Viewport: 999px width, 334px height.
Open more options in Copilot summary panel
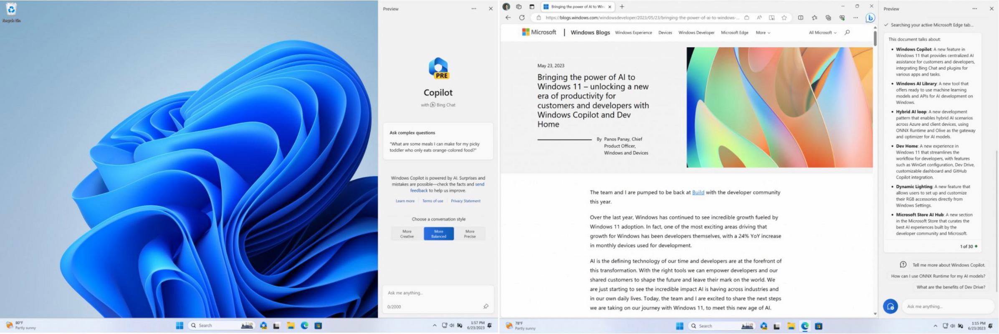tap(974, 9)
